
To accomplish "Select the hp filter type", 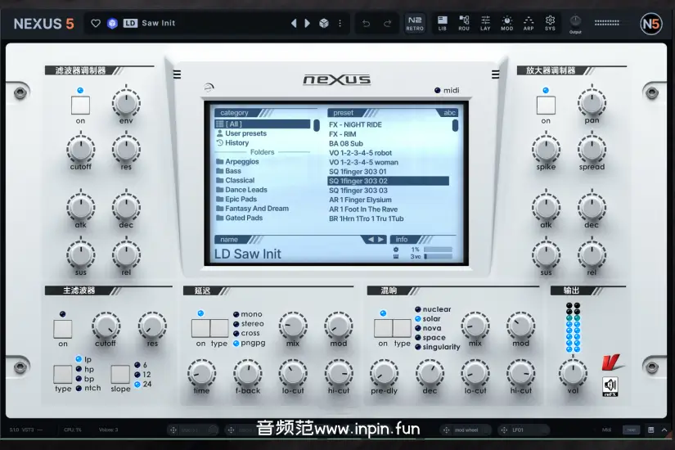I will [85, 369].
